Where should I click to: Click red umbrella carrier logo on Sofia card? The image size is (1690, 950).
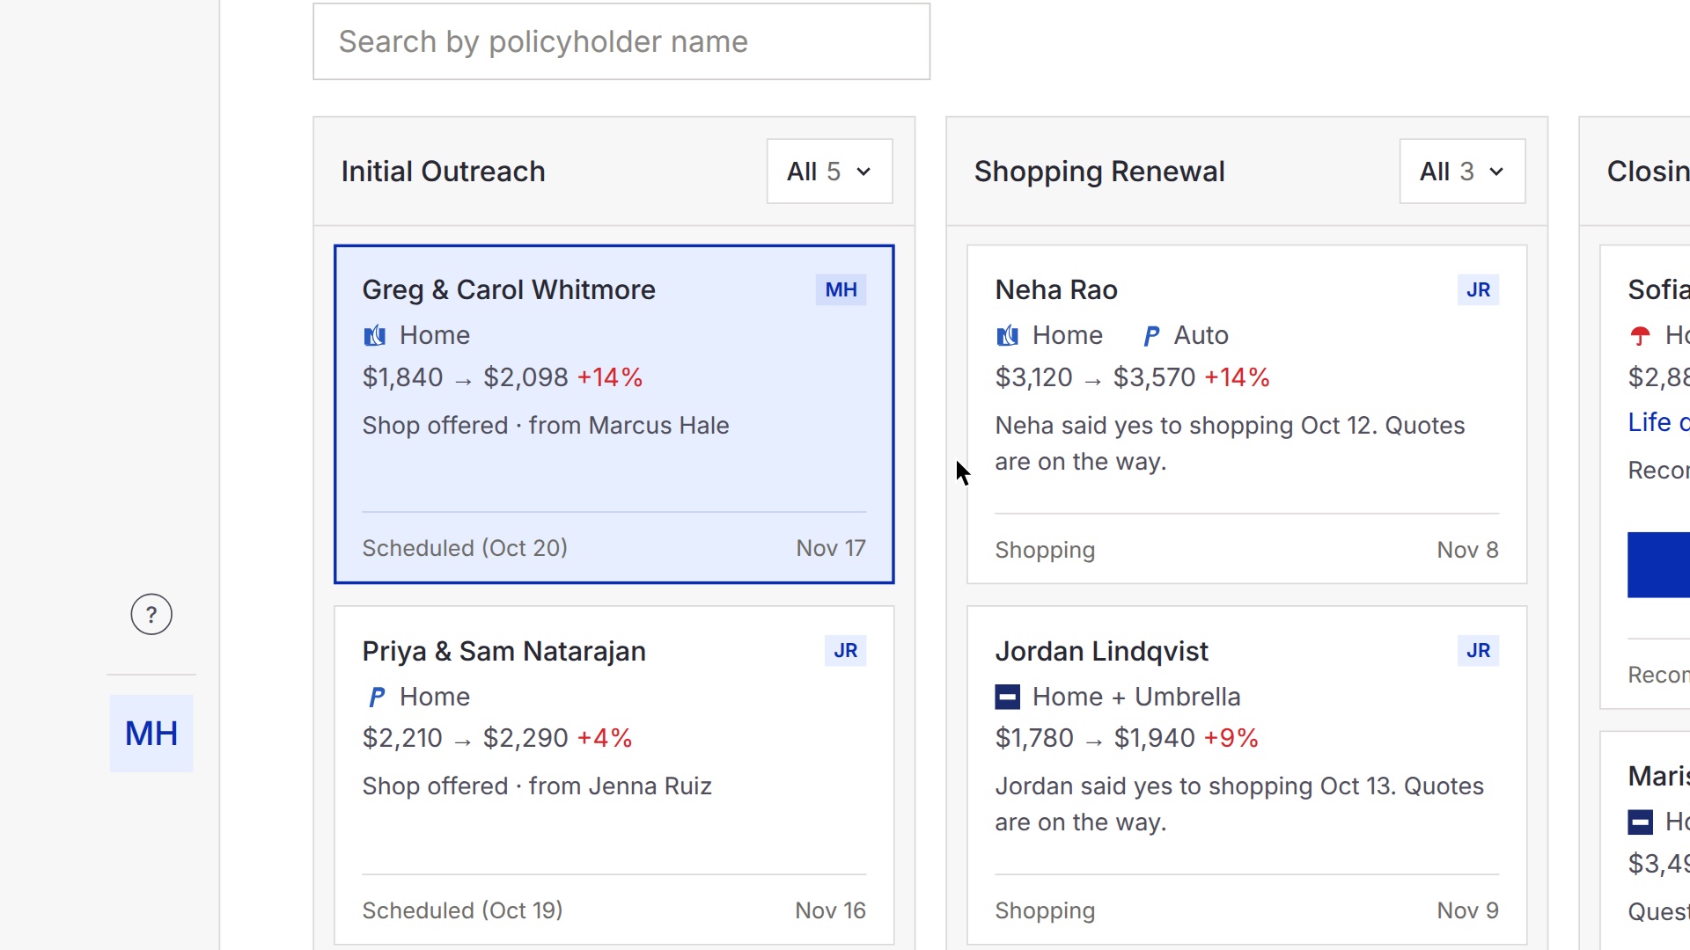[x=1640, y=335]
